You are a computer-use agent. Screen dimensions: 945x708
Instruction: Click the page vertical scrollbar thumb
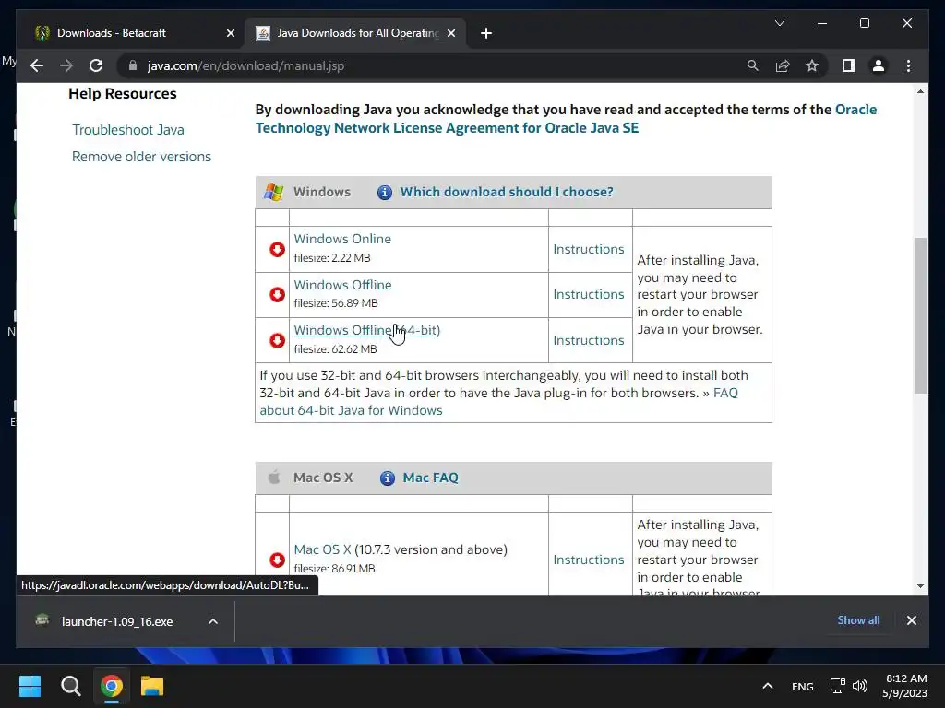tap(920, 315)
